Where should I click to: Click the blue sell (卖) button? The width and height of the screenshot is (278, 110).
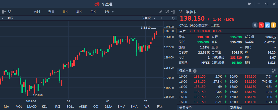pos(267,25)
